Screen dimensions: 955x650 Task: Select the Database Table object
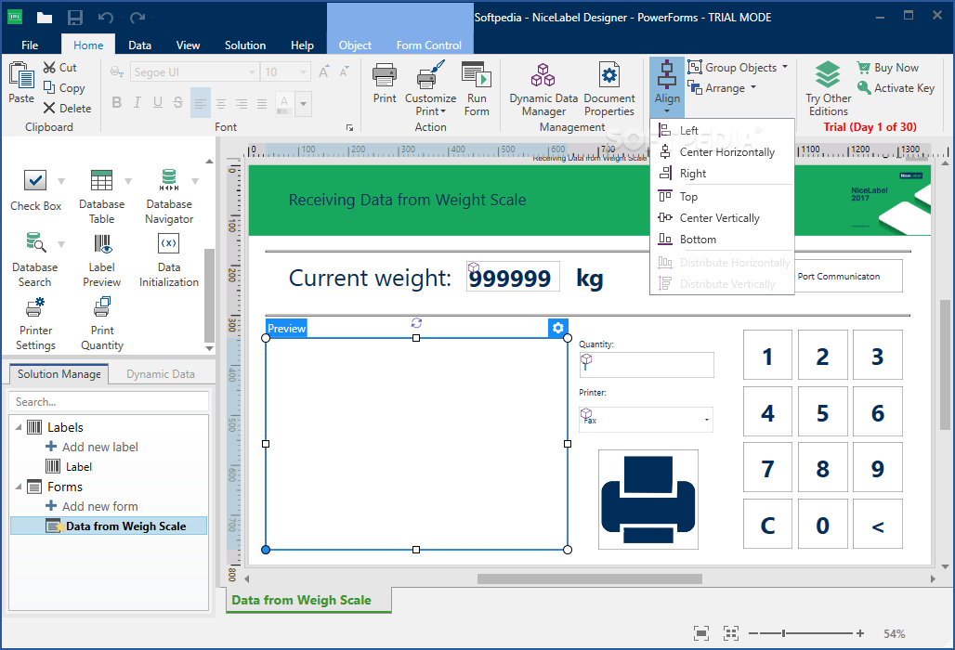pos(101,197)
